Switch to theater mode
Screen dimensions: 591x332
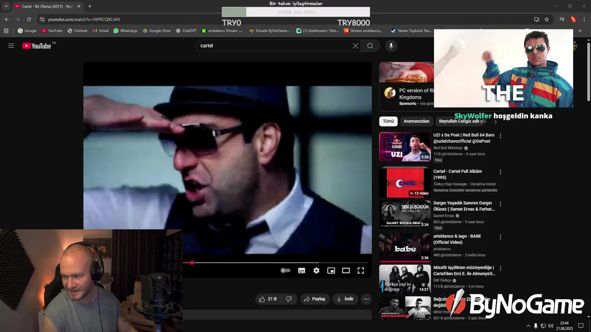[x=346, y=271]
